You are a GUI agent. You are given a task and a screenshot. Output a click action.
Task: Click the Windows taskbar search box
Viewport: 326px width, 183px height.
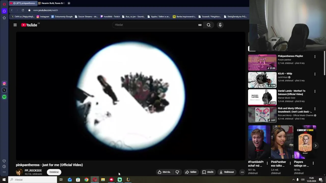(33, 180)
